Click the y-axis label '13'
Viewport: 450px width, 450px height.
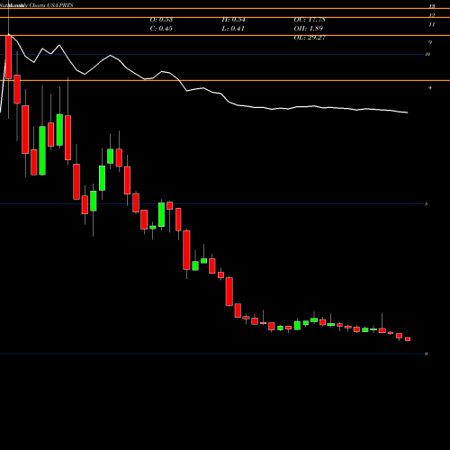(x=432, y=6)
